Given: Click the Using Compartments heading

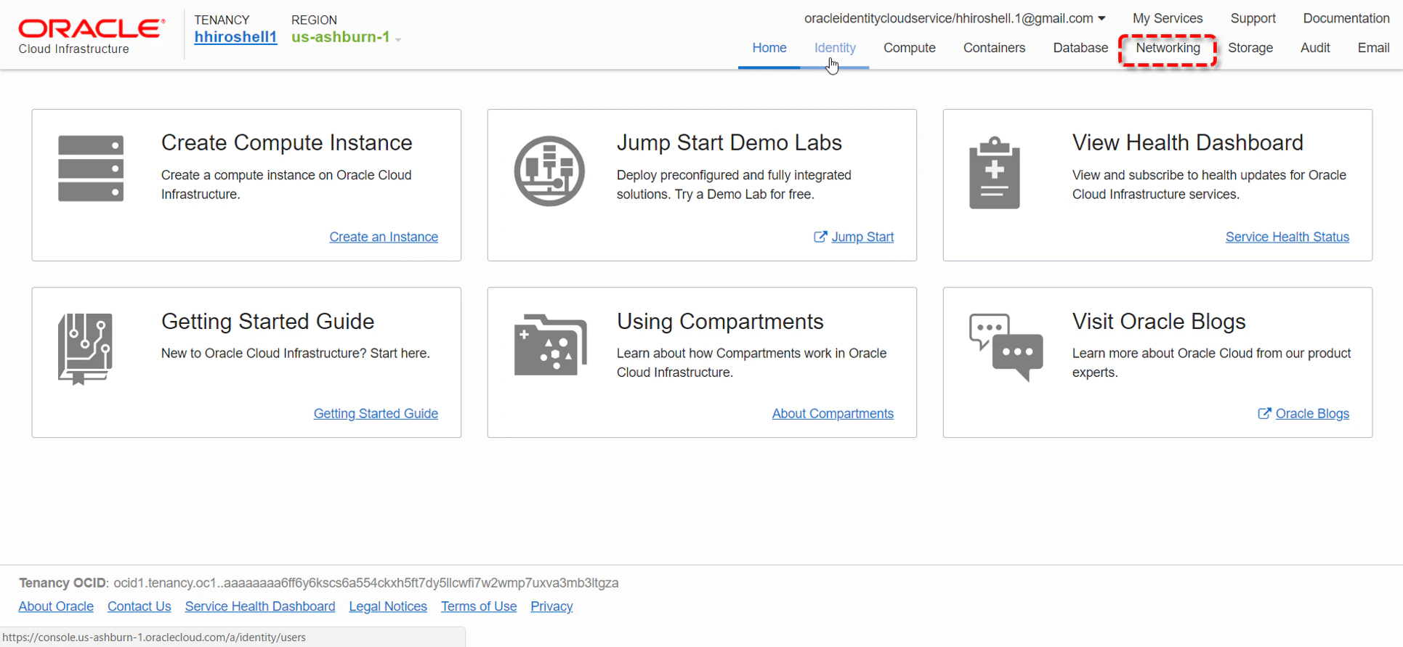Looking at the screenshot, I should pos(720,322).
